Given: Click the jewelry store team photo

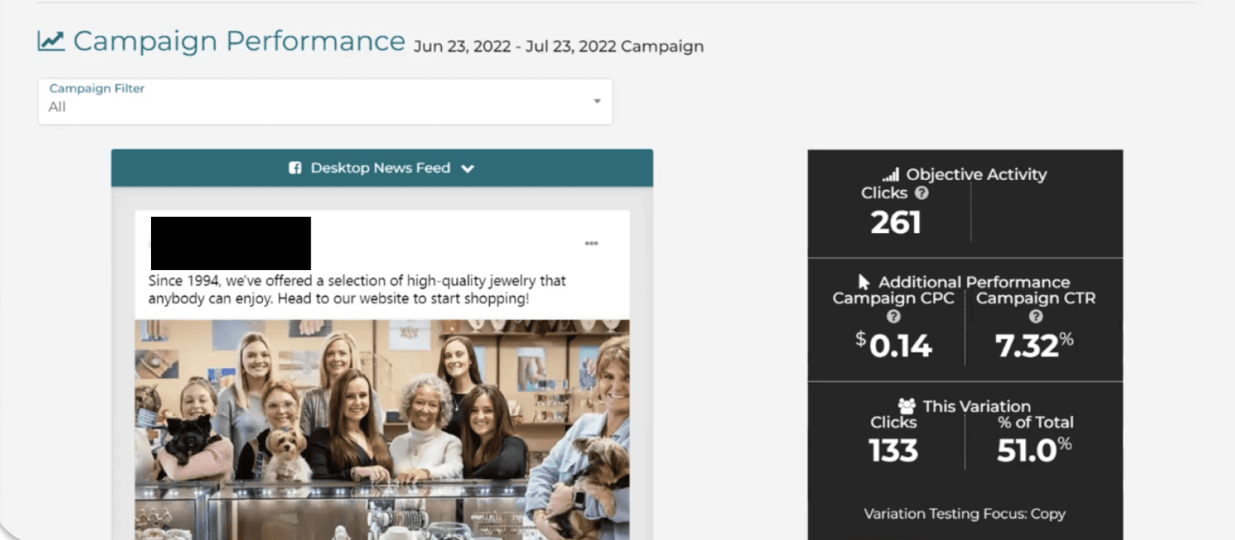Looking at the screenshot, I should pyautogui.click(x=382, y=429).
